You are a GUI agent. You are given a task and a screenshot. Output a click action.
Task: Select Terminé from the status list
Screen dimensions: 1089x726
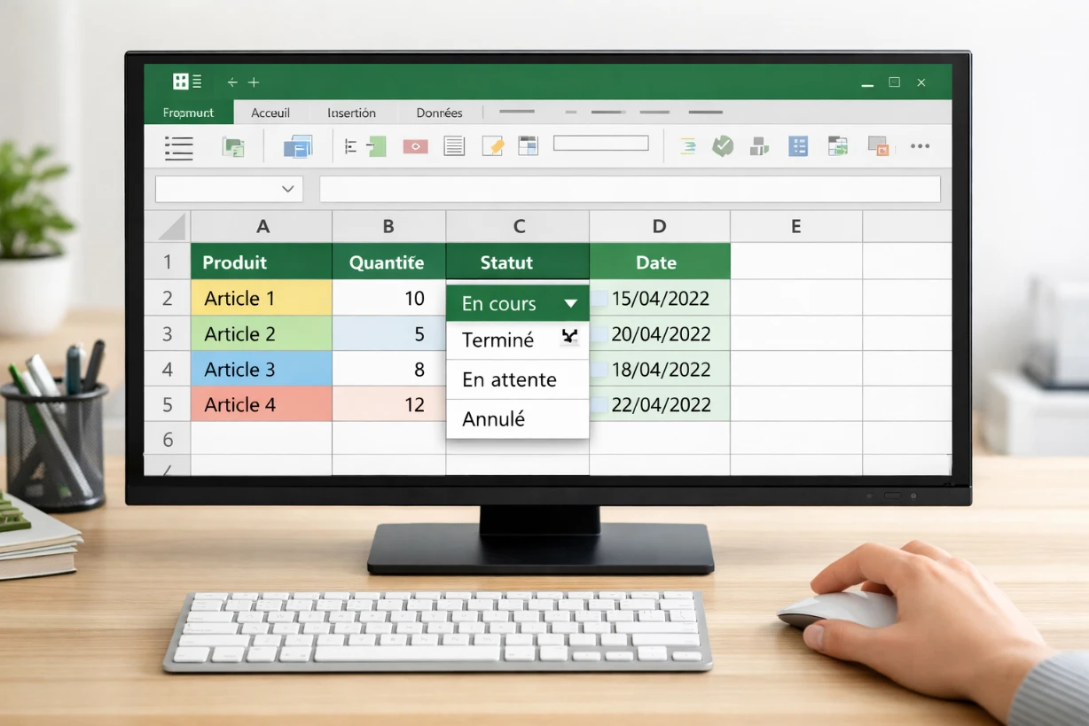click(x=497, y=340)
